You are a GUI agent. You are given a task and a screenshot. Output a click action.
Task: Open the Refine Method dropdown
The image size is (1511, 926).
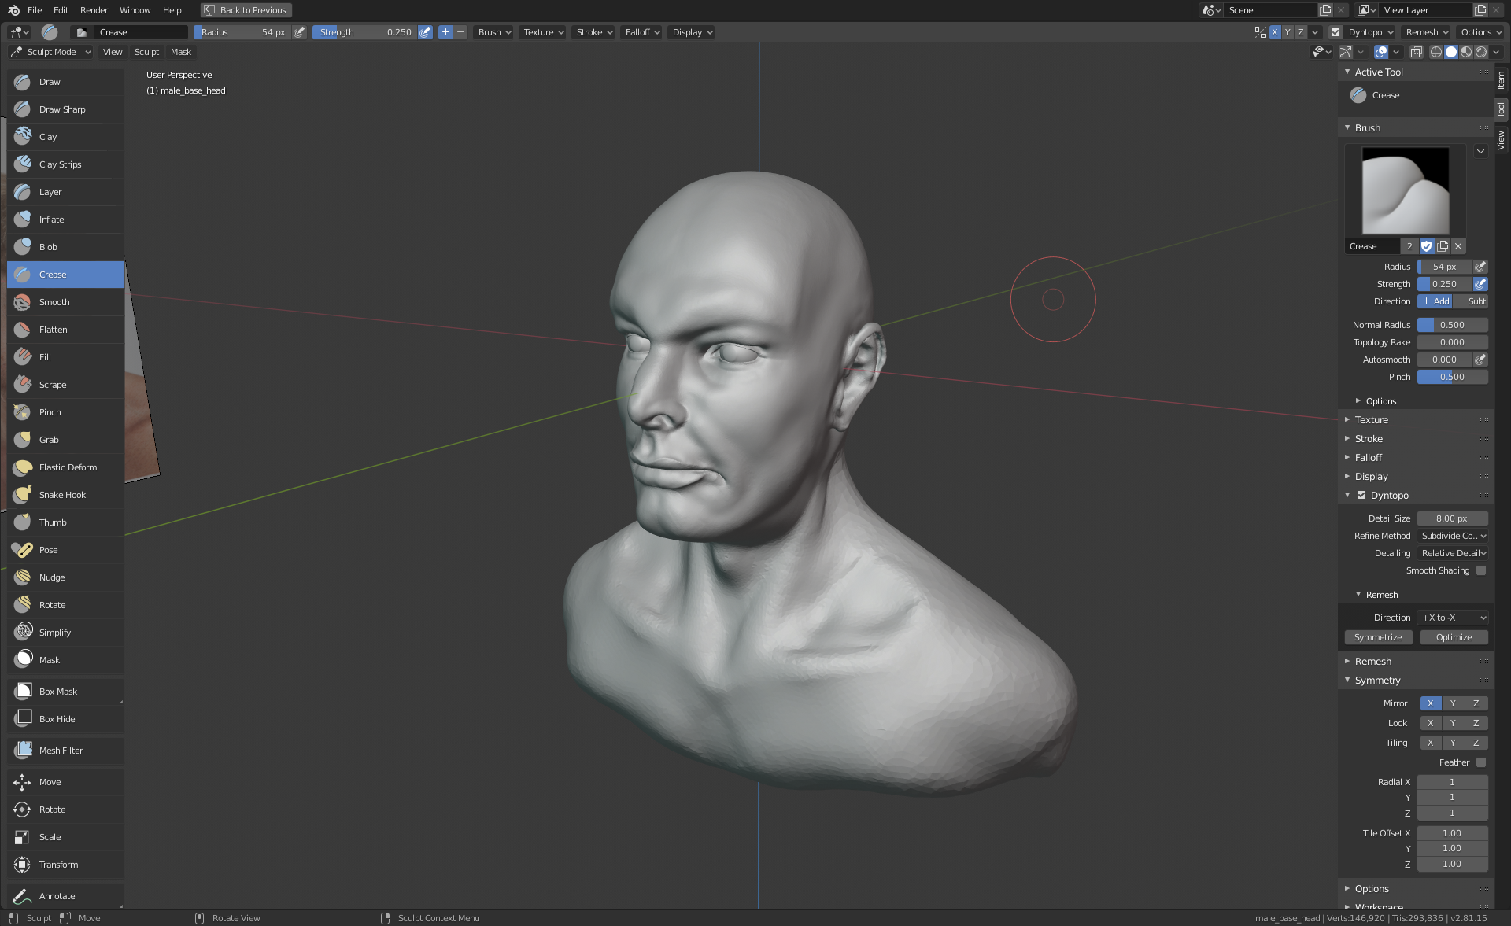(x=1453, y=536)
